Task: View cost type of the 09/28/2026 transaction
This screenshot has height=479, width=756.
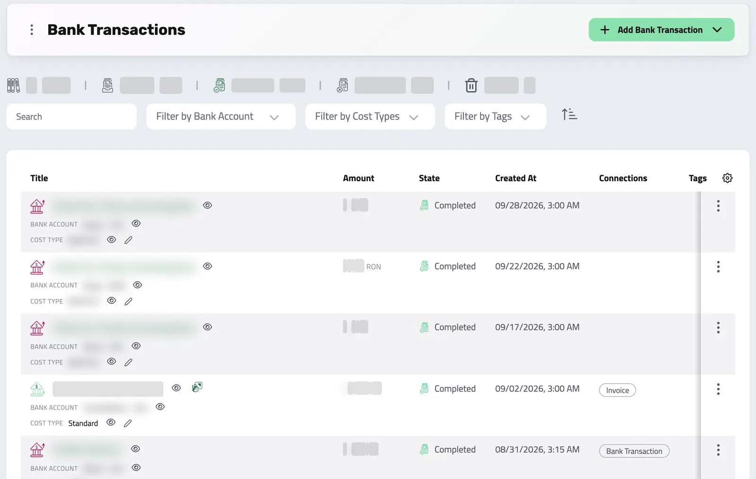Action: [112, 240]
